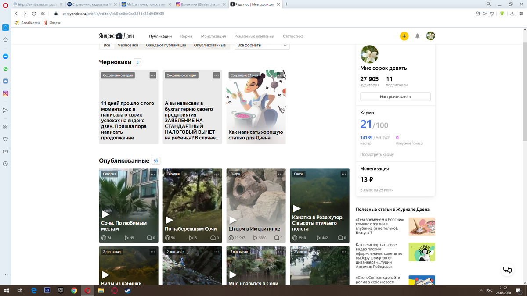Image resolution: width=527 pixels, height=296 pixels.
Task: Open Chrome from taskbar
Action: (74, 290)
